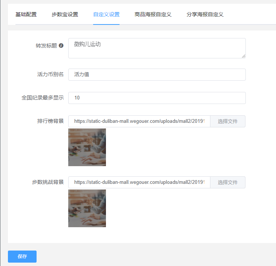Click the 步数挑战背景 label
The width and height of the screenshot is (276, 266).
coord(48,182)
